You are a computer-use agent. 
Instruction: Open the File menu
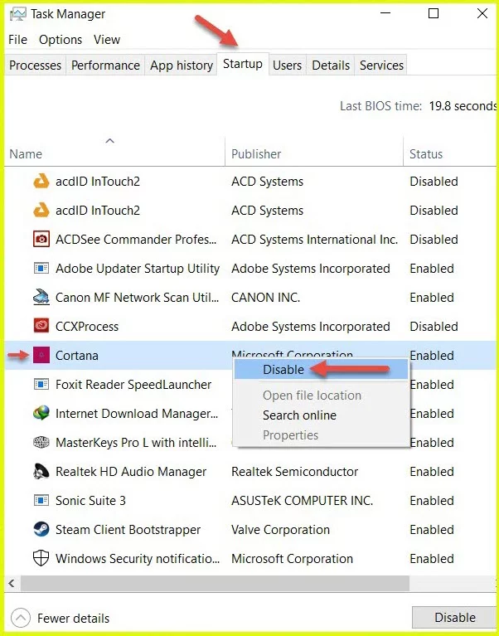coord(18,39)
